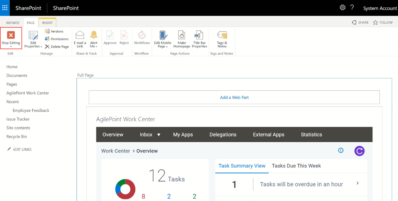The height and width of the screenshot is (201, 398).
Task: Open page Versions
Action: [54, 31]
